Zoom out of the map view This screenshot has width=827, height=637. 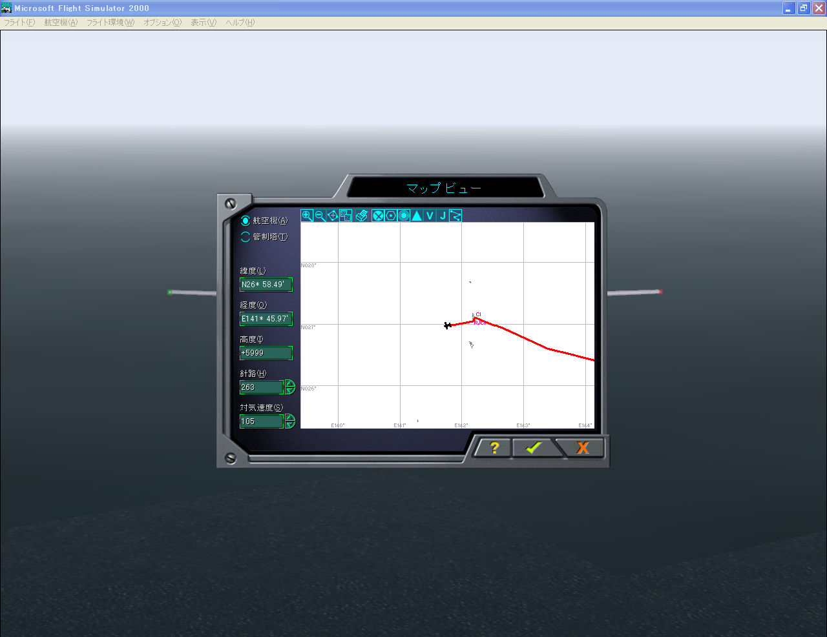tap(320, 216)
